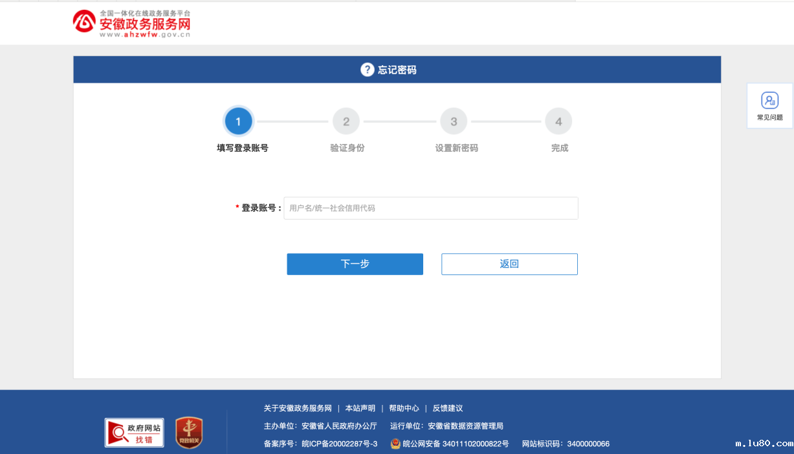The height and width of the screenshot is (454, 794).
Task: Click the username input field to enter account
Action: (430, 208)
